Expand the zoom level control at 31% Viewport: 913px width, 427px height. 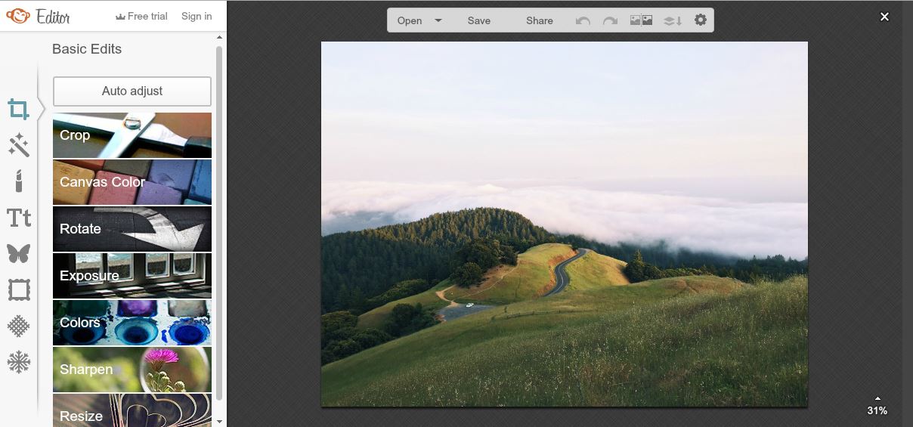(x=877, y=406)
